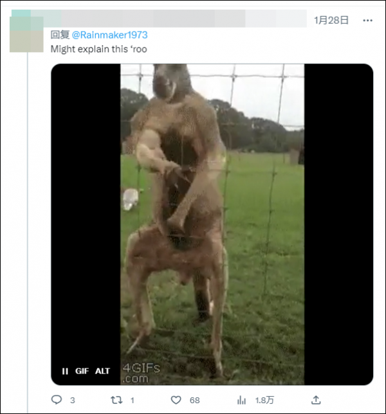Screen dimensions: 386x414
Task: Open the three-dot more options menu
Action: [x=367, y=21]
